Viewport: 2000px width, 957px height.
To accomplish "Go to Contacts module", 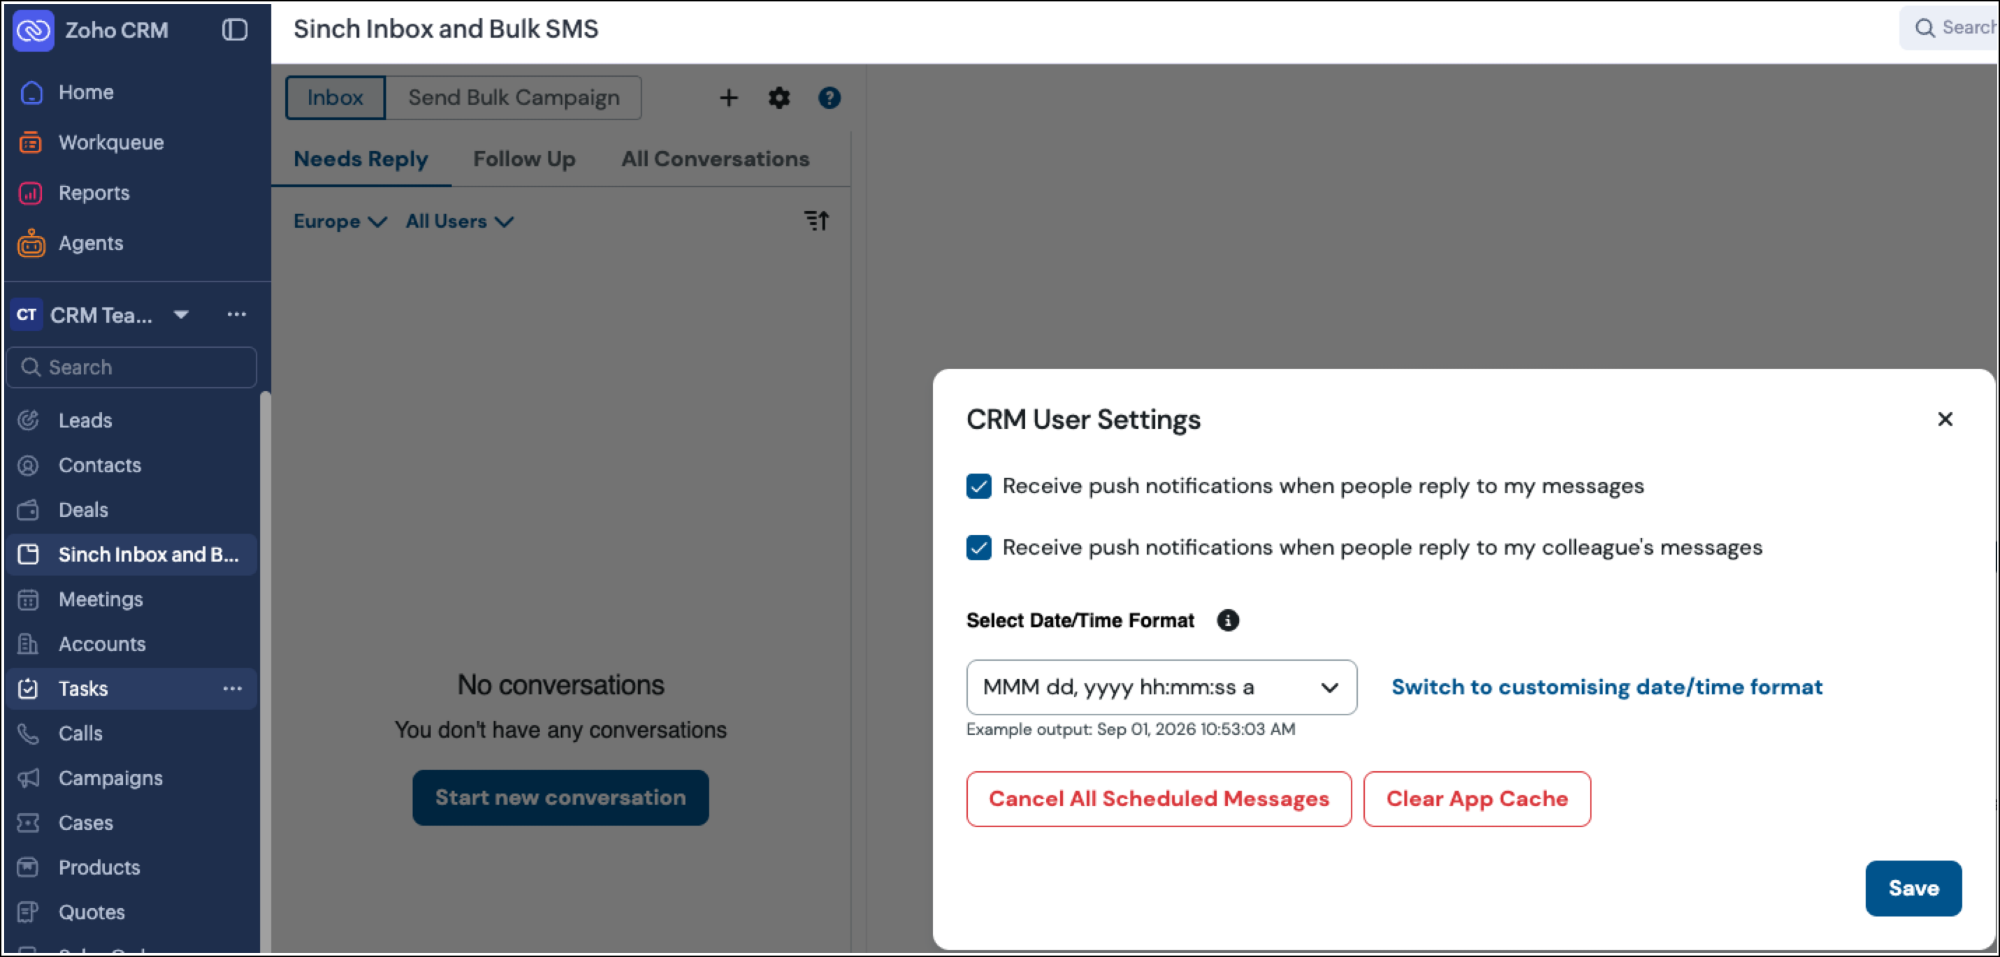I will point(100,466).
